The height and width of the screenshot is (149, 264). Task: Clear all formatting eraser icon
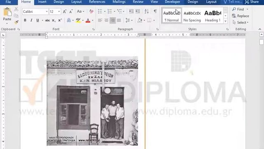coord(92,12)
